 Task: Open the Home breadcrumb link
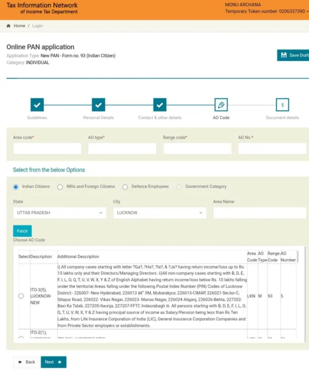pyautogui.click(x=19, y=26)
